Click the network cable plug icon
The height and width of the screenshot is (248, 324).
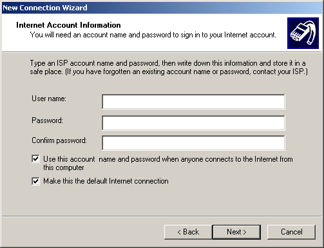303,33
